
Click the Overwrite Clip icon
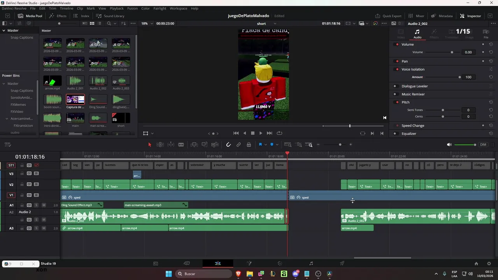tap(204, 145)
